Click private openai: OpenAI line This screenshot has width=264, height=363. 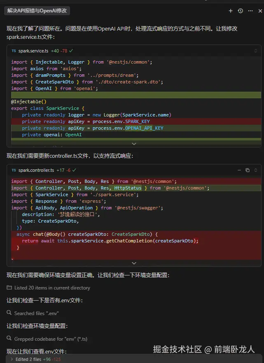pyautogui.click(x=52, y=135)
